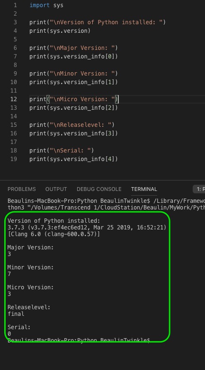Click the '0' serial value in terminal
This screenshot has height=370, width=205.
(x=9, y=333)
